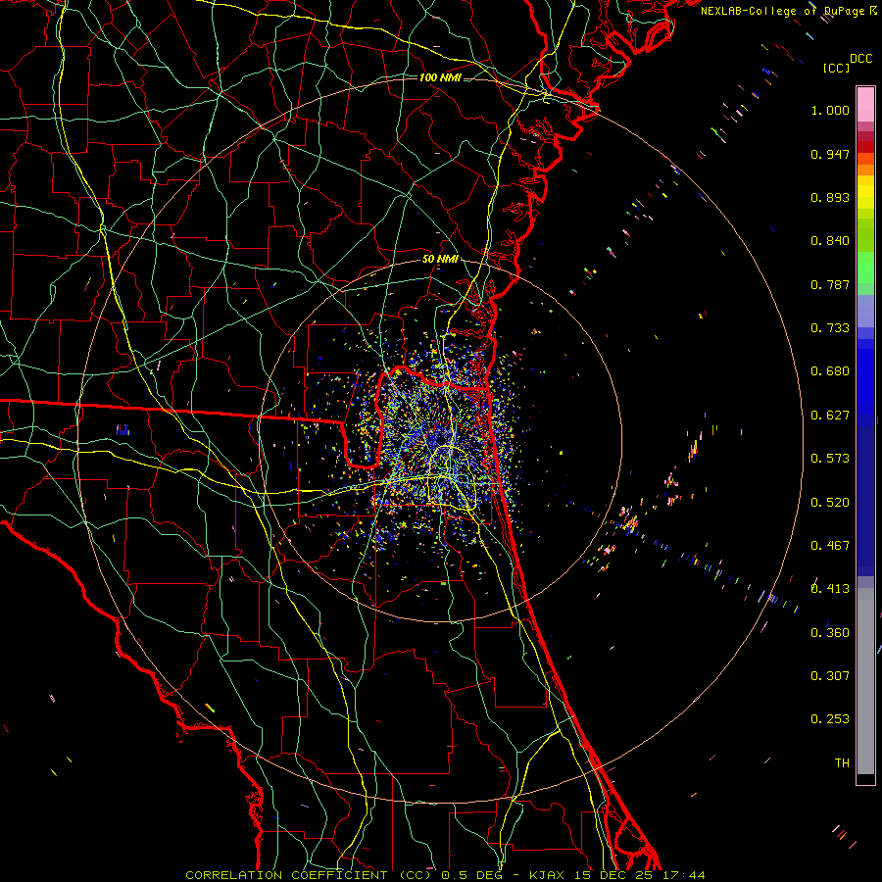Click the 50 NMI range ring label
Image resolution: width=882 pixels, height=882 pixels.
[440, 260]
